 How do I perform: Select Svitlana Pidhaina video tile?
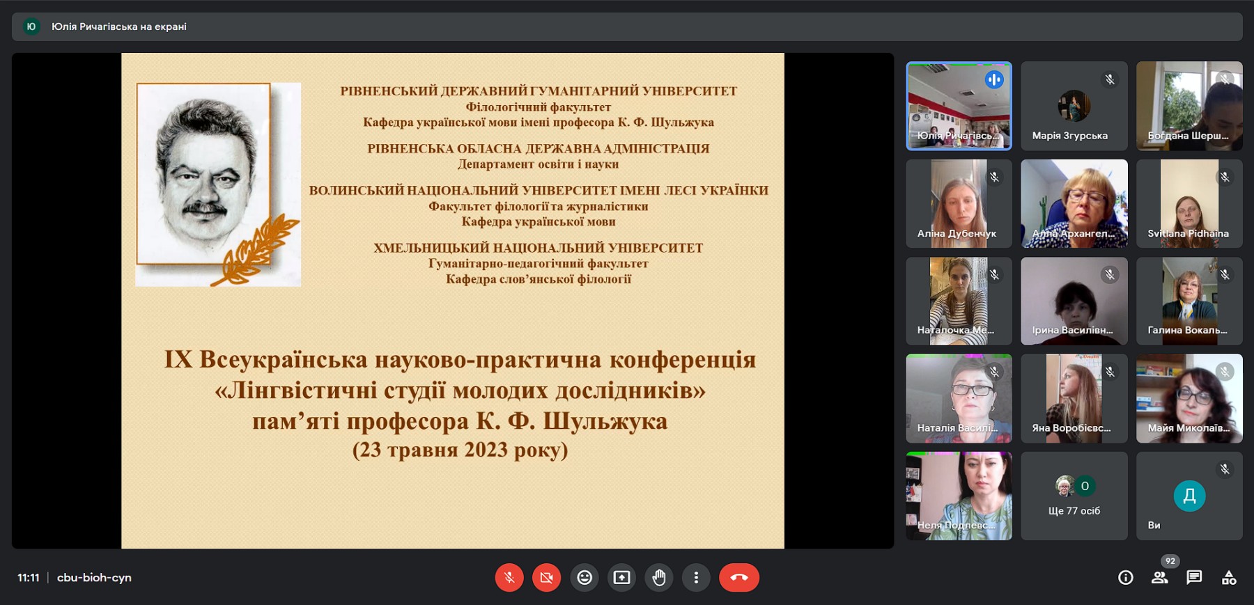(1189, 203)
